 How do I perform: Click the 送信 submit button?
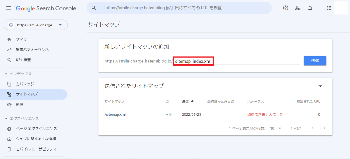[315, 61]
